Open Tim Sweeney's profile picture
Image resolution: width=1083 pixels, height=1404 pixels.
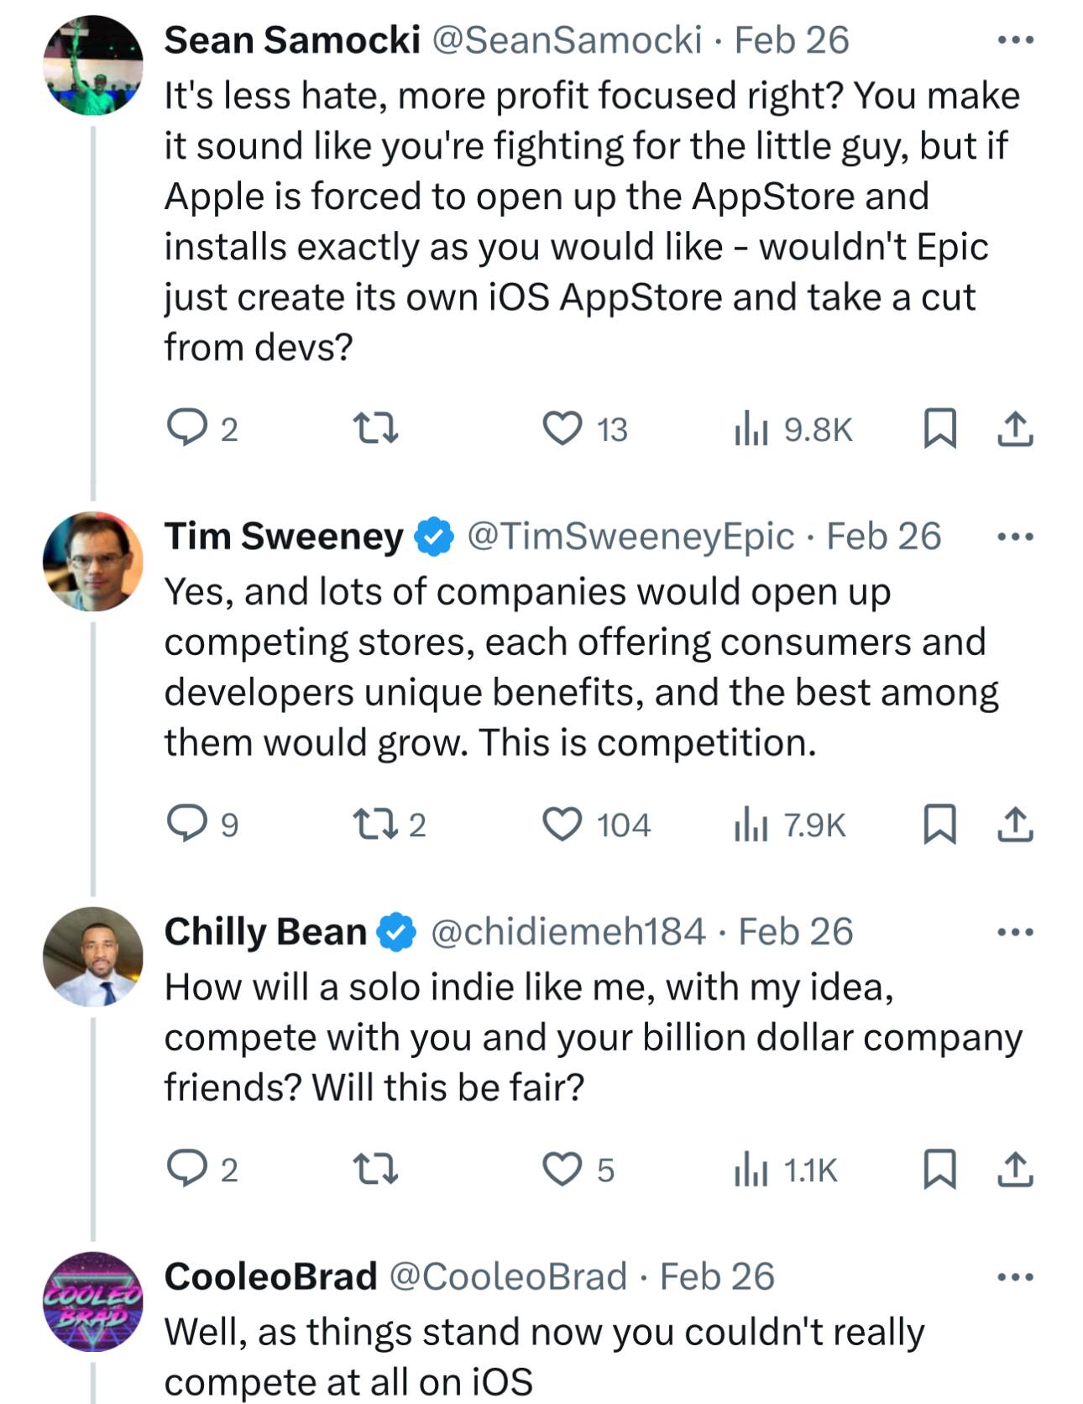[x=93, y=561]
